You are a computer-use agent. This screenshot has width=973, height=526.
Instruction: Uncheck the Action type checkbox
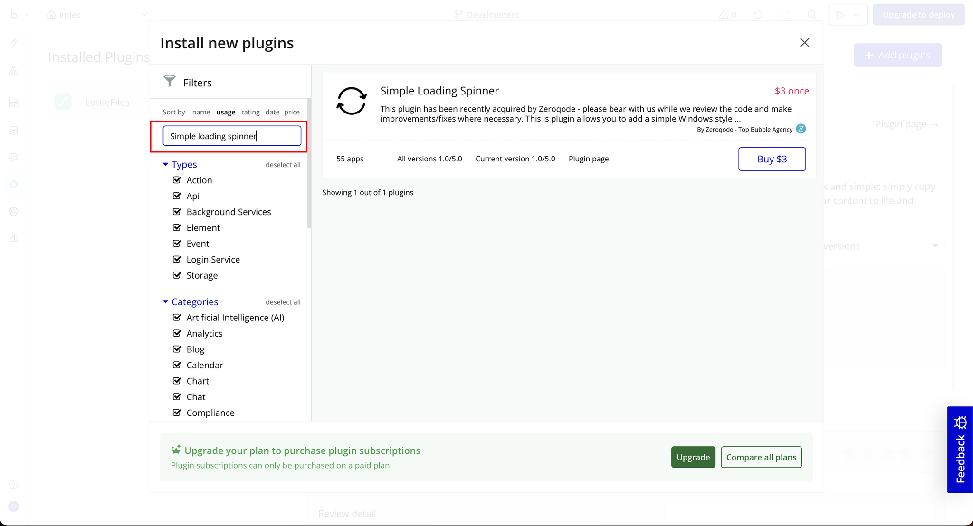pos(177,180)
